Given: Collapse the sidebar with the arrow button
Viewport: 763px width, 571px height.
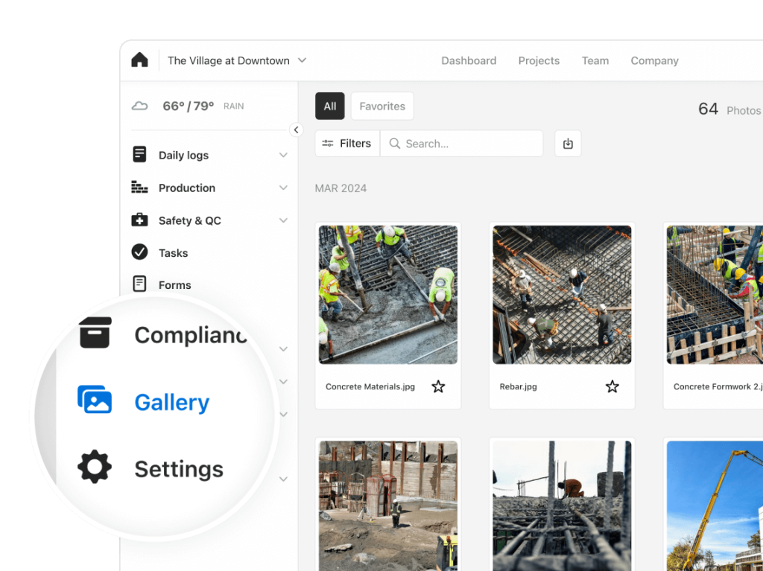Looking at the screenshot, I should click(296, 130).
